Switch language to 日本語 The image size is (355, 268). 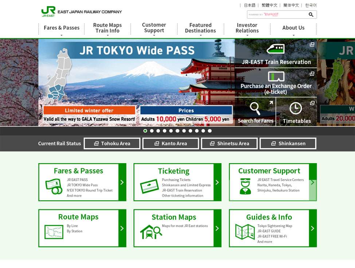250,5
